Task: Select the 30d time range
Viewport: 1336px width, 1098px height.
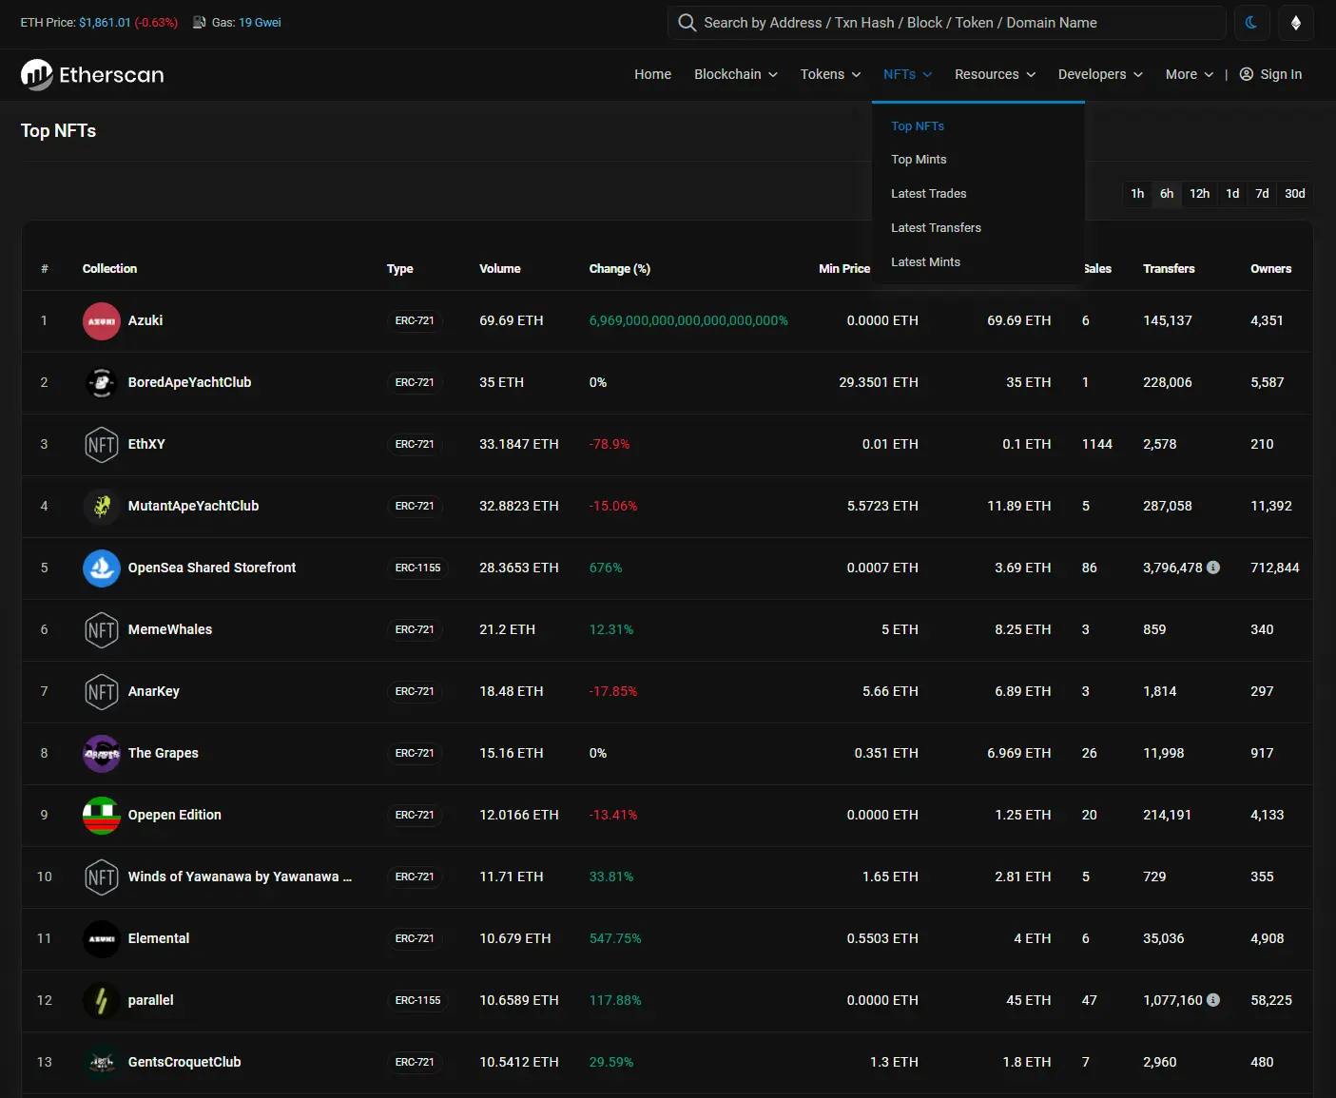Action: click(x=1295, y=194)
